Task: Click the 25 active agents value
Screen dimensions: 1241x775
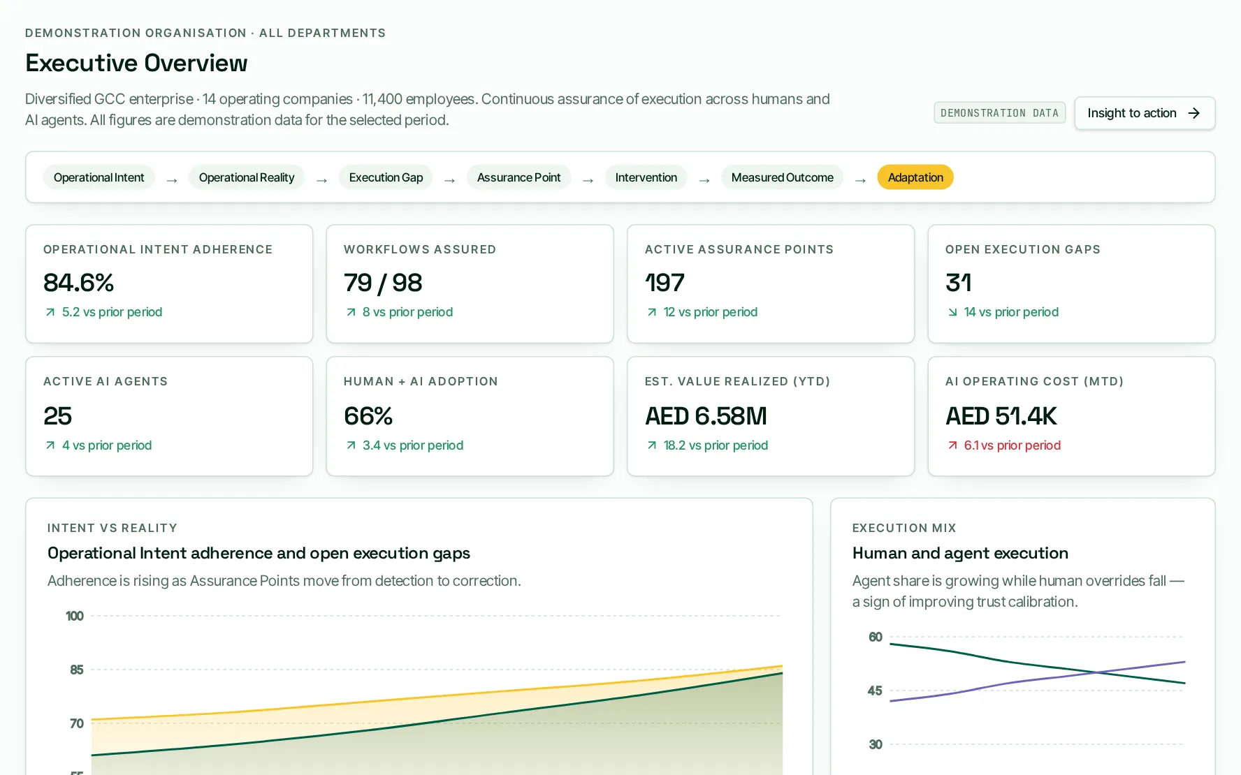Action: coord(57,416)
